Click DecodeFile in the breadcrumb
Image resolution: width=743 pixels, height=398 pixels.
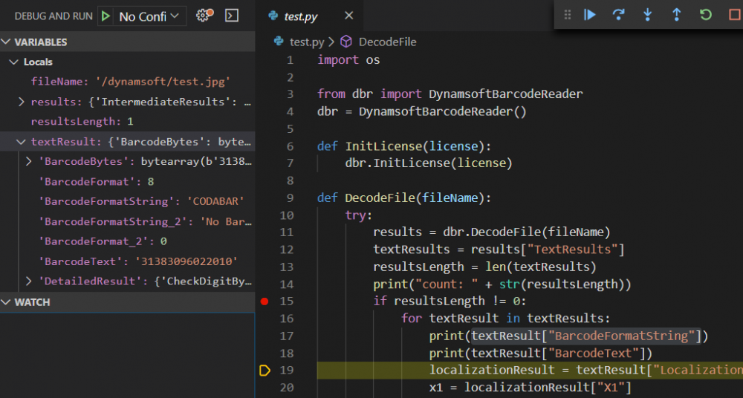click(x=386, y=42)
